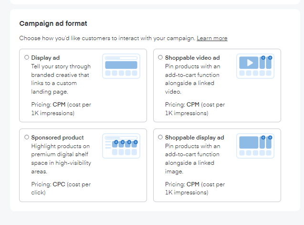This screenshot has height=225, width=304.
Task: Click the Shoppable video ad CPM pricing text
Action: (195, 108)
